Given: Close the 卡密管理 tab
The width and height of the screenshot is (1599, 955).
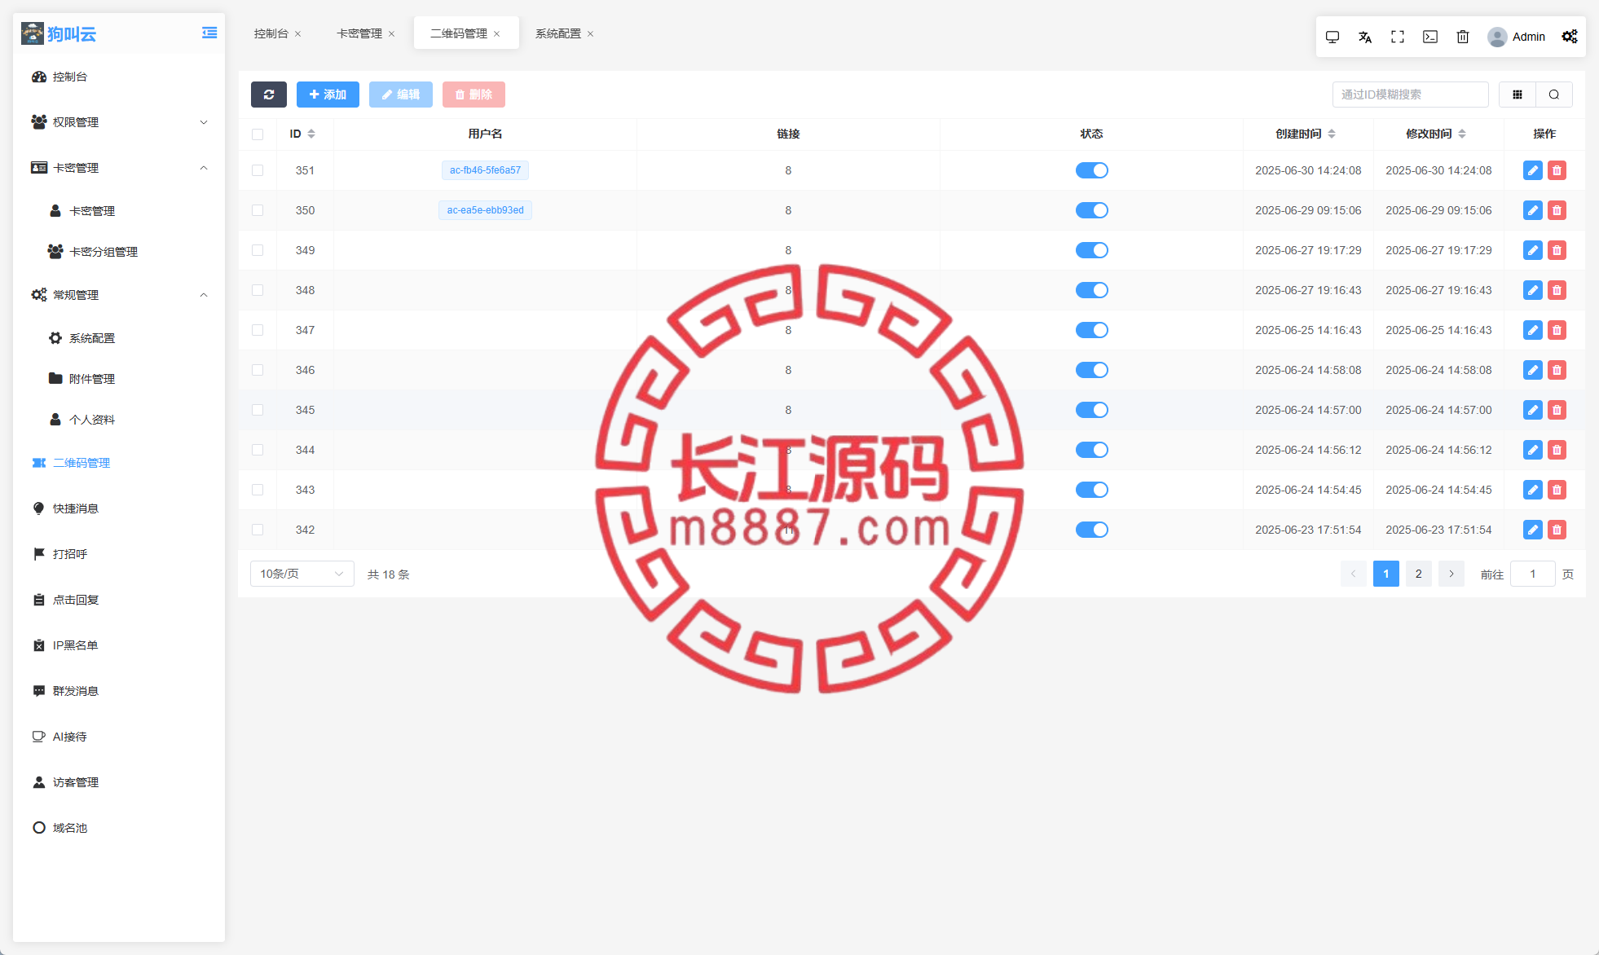Looking at the screenshot, I should 392,34.
